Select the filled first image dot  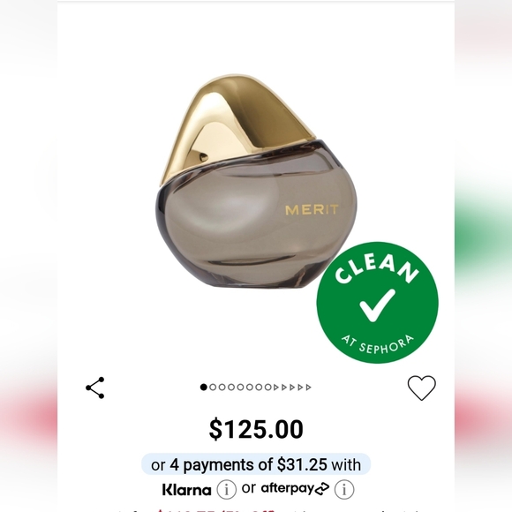coord(204,387)
